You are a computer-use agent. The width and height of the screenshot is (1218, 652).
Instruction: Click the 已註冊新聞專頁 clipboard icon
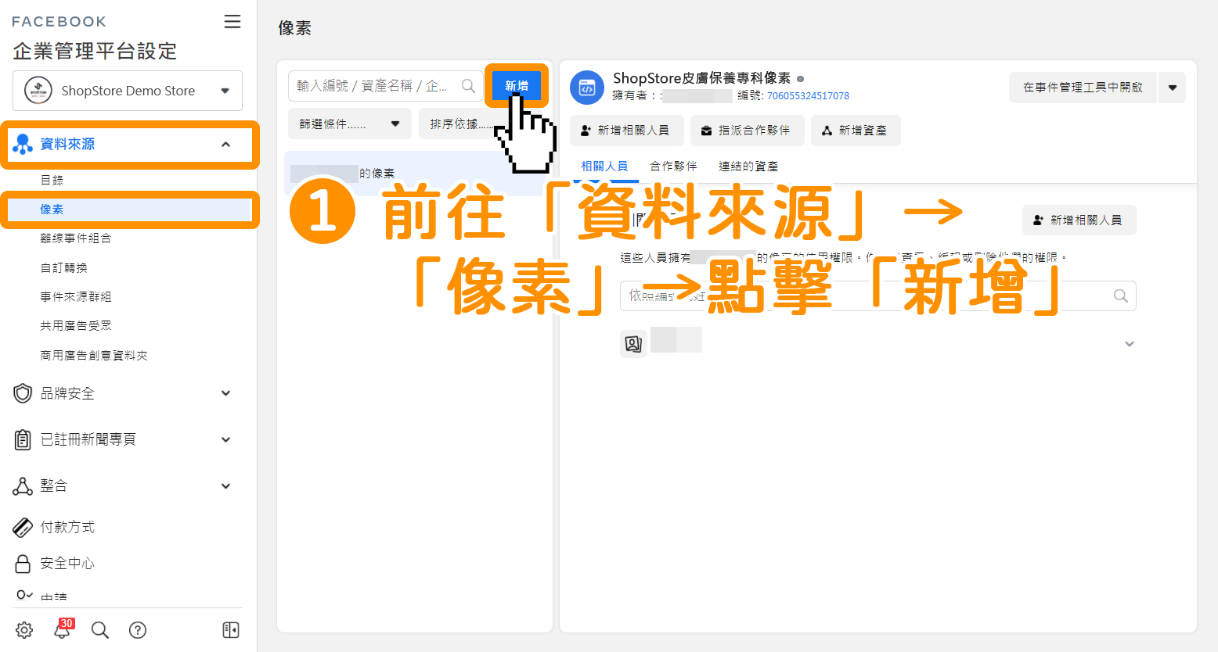click(x=23, y=439)
